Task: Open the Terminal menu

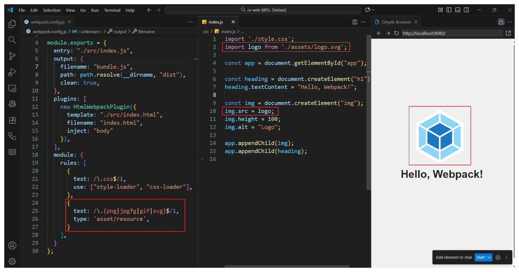Action: (112, 10)
